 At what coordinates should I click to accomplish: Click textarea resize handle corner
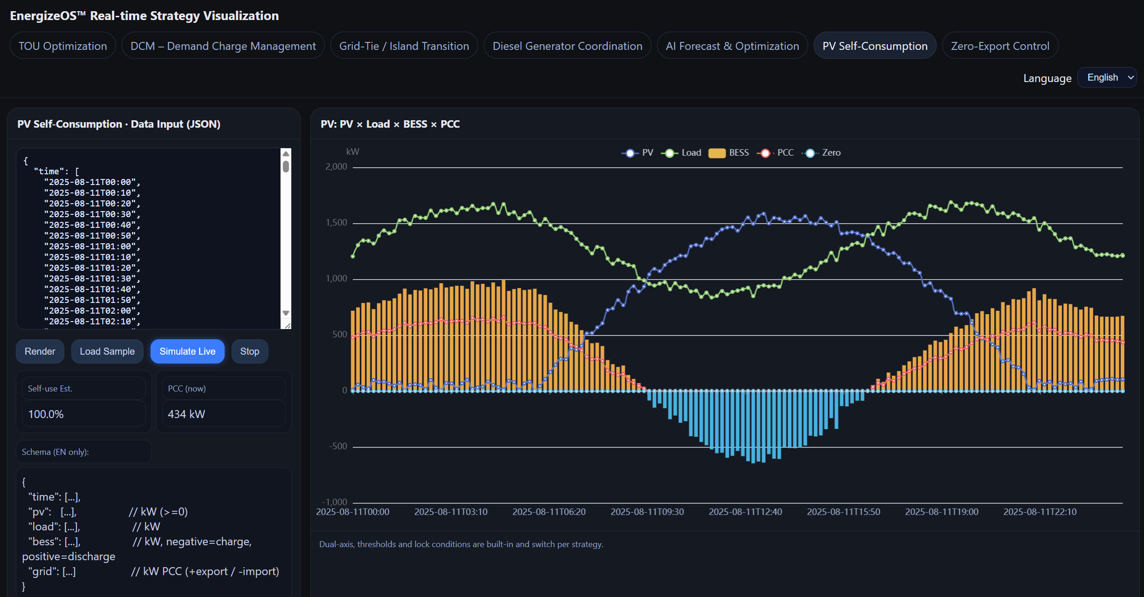coord(288,326)
